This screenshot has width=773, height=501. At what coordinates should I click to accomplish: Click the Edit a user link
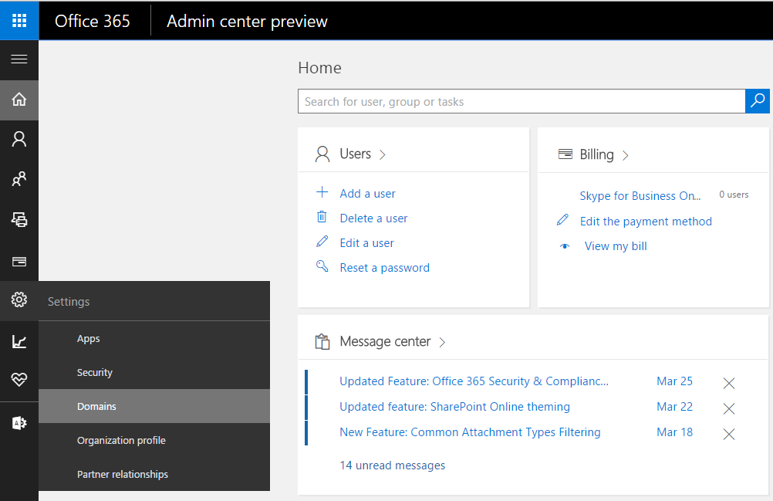coord(366,243)
